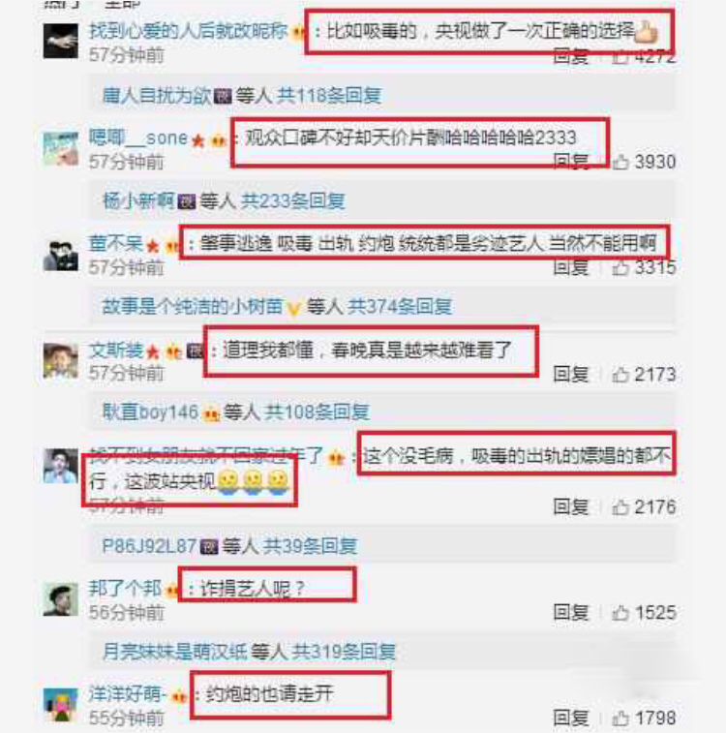Image resolution: width=726 pixels, height=733 pixels.
Task: Open avatar of 邦了个邦
Action: [61, 598]
